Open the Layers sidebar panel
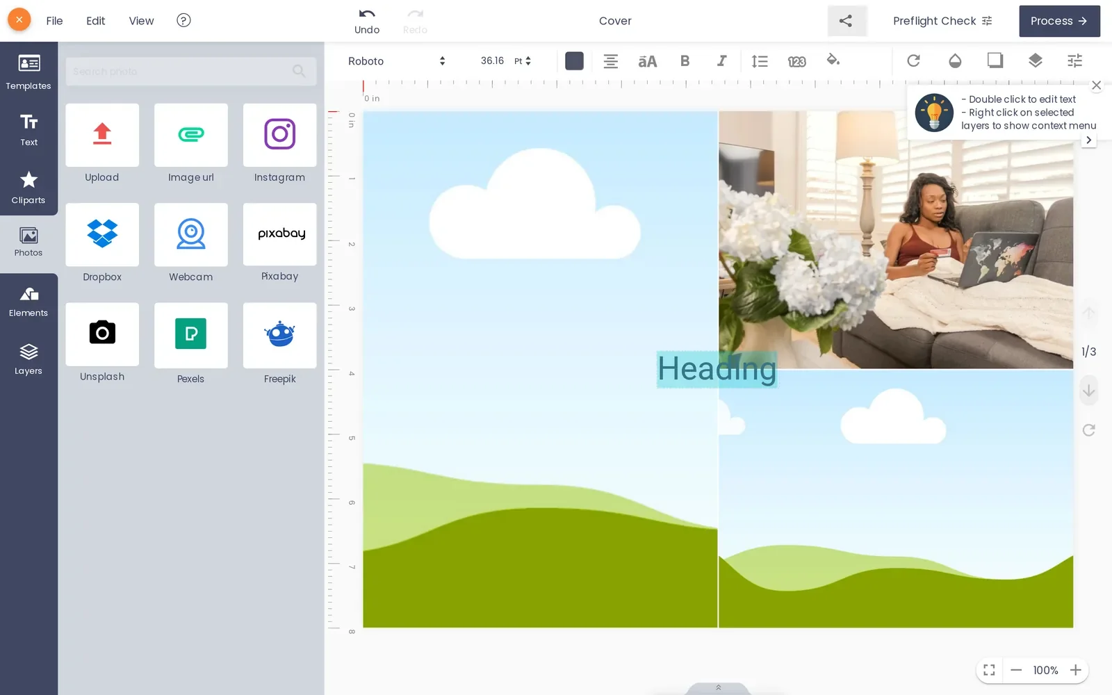Viewport: 1112px width, 695px height. [28, 359]
